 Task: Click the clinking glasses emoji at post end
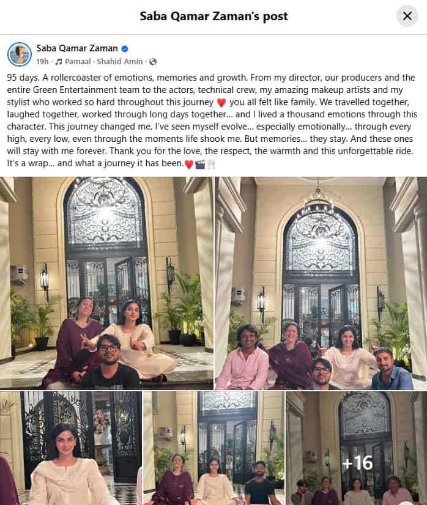coord(211,164)
